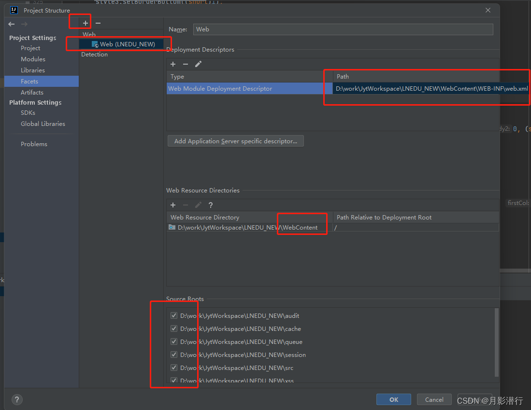Select the Web facet type node
The image size is (531, 410).
click(89, 34)
